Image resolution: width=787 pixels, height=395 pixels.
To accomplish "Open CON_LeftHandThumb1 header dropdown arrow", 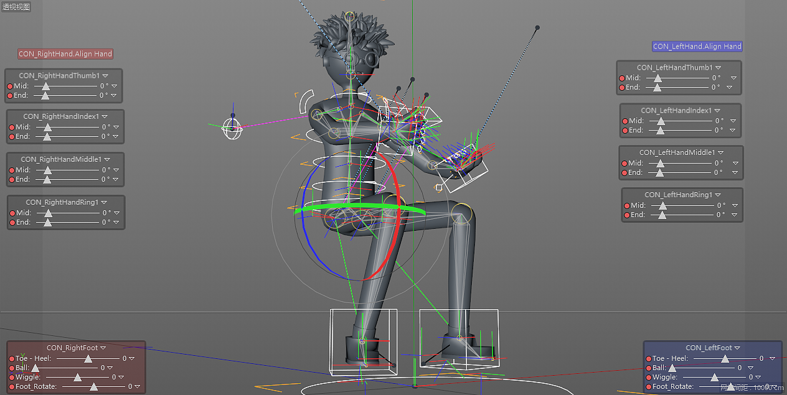I will click(x=718, y=67).
